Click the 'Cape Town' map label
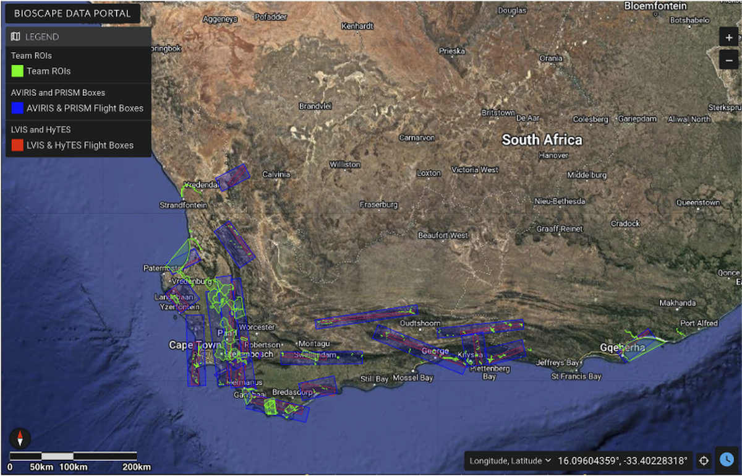 coord(194,345)
